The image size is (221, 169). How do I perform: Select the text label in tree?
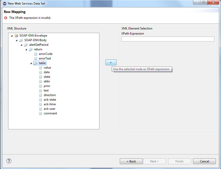click(x=46, y=90)
